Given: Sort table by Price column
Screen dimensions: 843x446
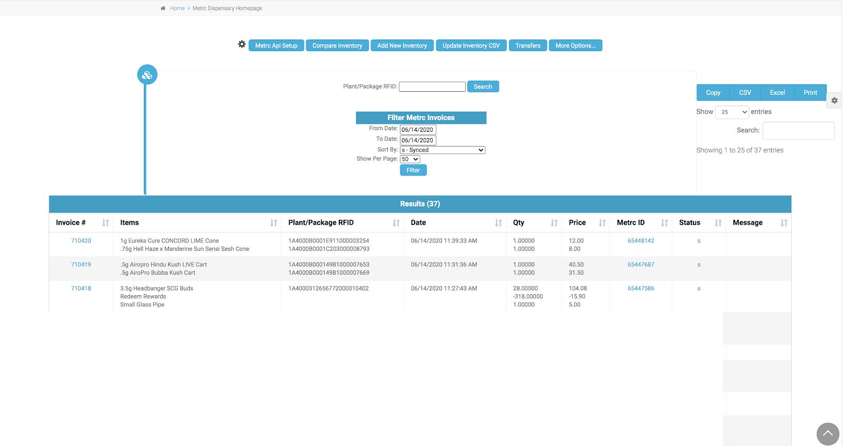Looking at the screenshot, I should [602, 223].
